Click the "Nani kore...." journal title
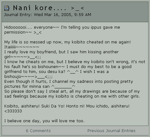This screenshot has width=150, height=137. pos(40,8)
